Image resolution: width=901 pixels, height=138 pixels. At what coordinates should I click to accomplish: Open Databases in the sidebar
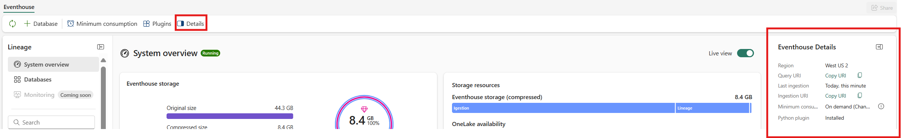click(x=53, y=79)
